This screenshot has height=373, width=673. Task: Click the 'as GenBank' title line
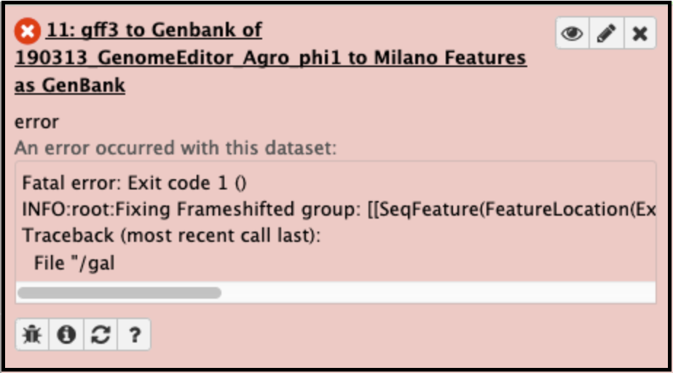[x=70, y=85]
